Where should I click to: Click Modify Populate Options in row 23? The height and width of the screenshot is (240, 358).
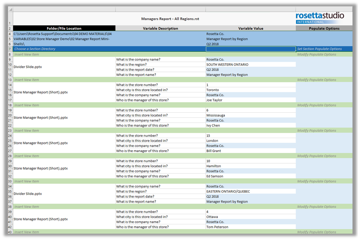click(317, 131)
